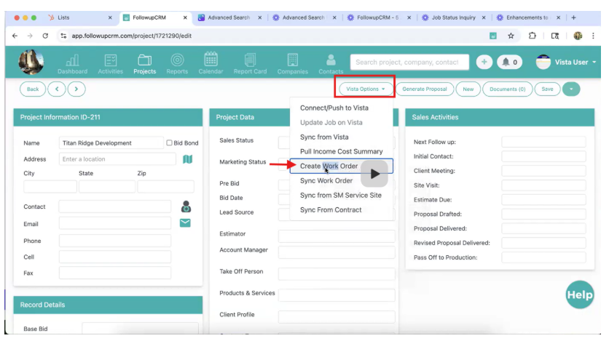609x341 pixels.
Task: Switch to the Lists browser tab
Action: 63,17
